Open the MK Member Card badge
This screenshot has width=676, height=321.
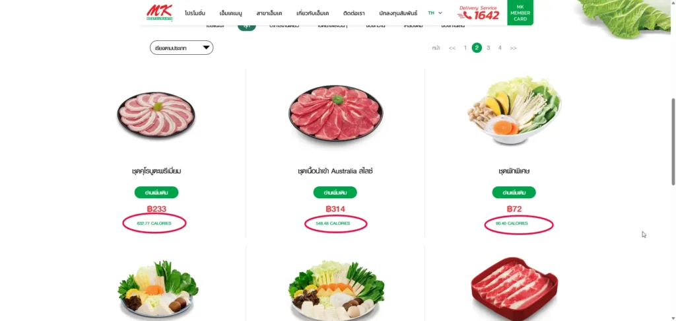(x=520, y=13)
